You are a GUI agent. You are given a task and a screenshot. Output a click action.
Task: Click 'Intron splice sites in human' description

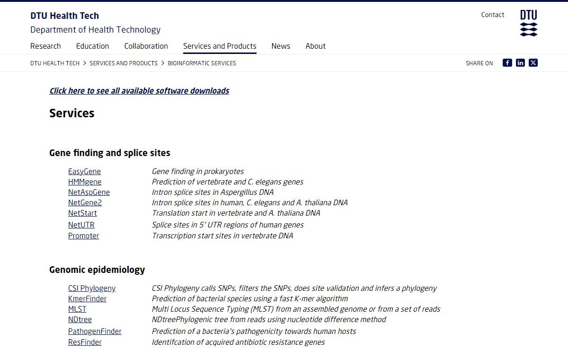(250, 202)
